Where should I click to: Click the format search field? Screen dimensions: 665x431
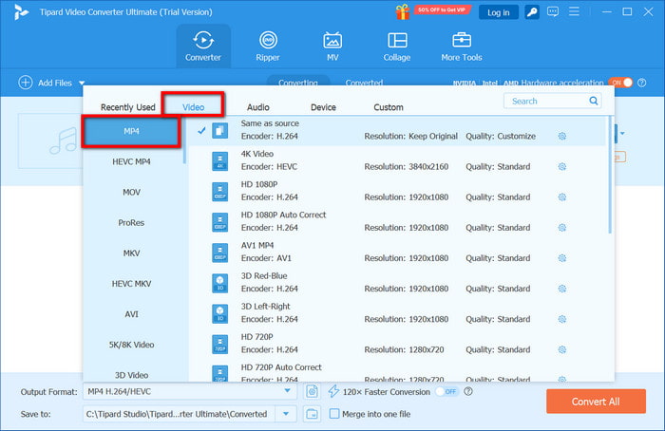(547, 101)
